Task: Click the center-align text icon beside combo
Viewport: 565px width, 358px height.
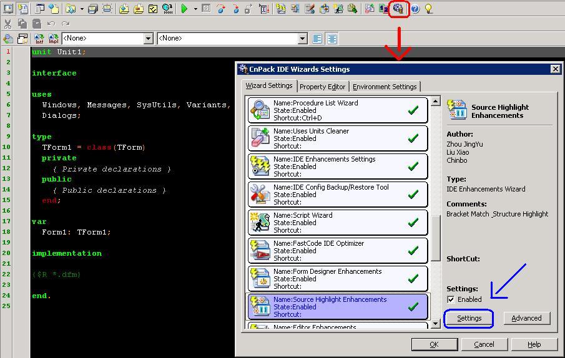Action: click(332, 39)
